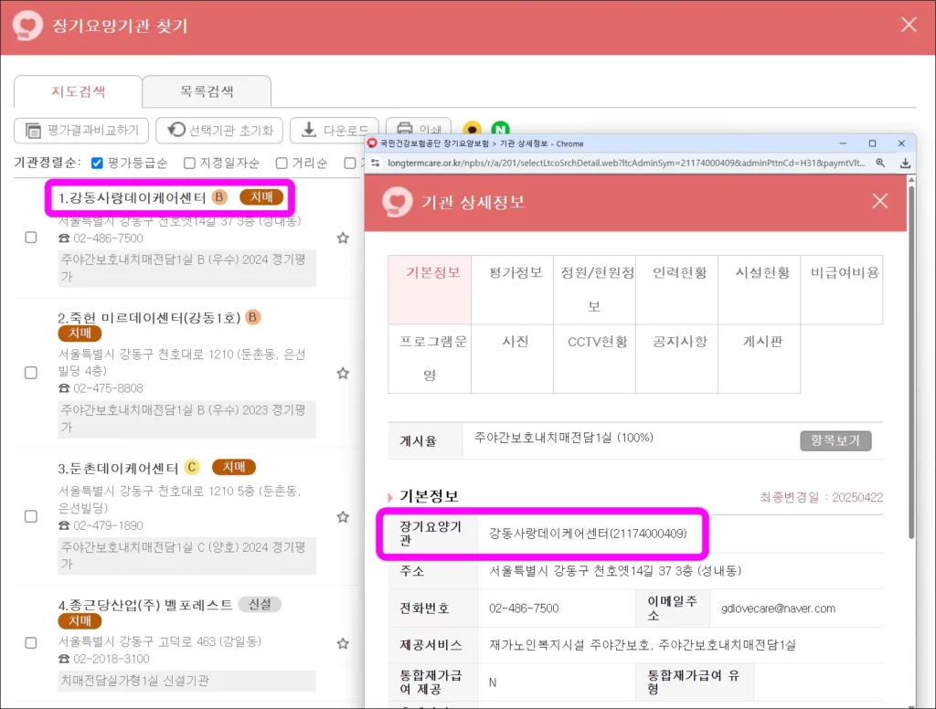Select the CCTV현황 tab

click(594, 358)
